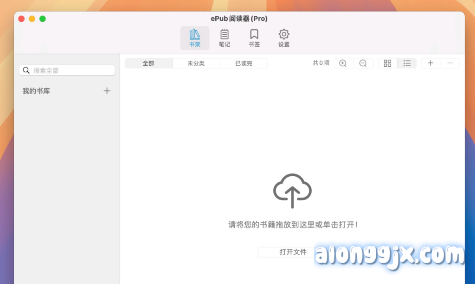Zoom in with the magnifier plus icon
Screen dimensions: 475x284
[343, 63]
